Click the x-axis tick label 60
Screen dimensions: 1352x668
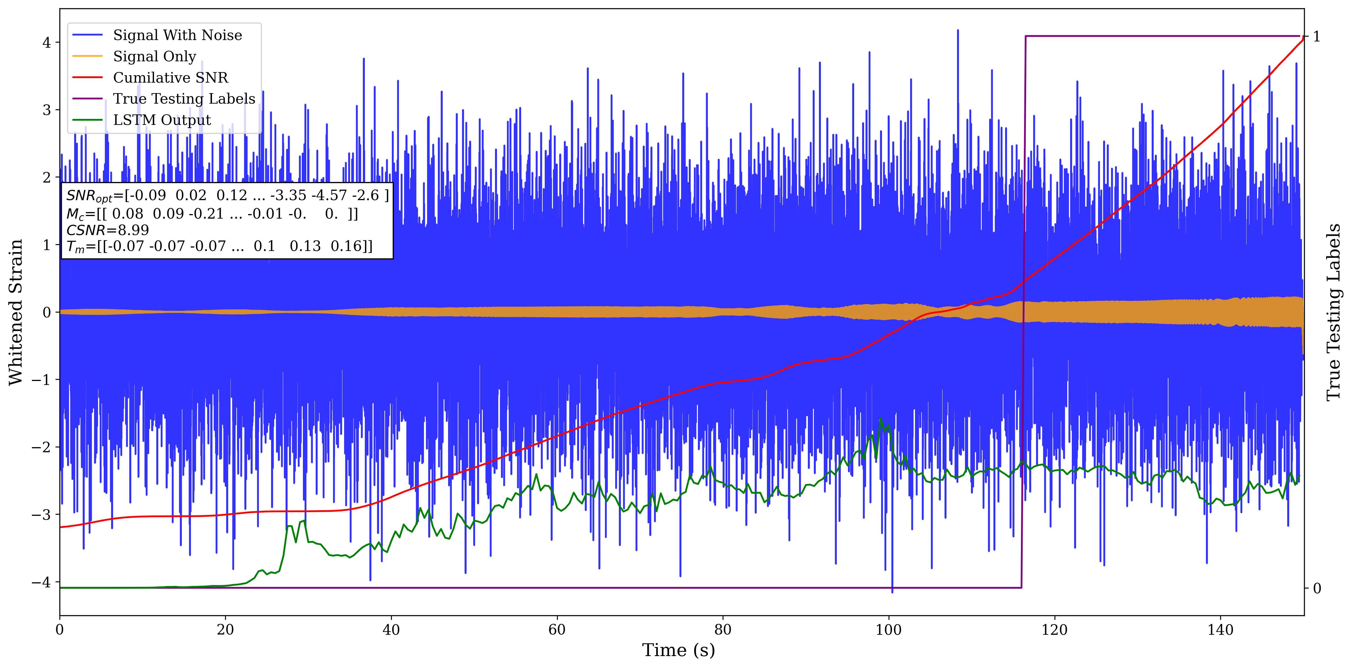click(x=556, y=630)
